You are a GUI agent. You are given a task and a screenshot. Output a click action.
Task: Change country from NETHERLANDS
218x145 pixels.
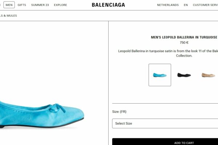point(168,5)
